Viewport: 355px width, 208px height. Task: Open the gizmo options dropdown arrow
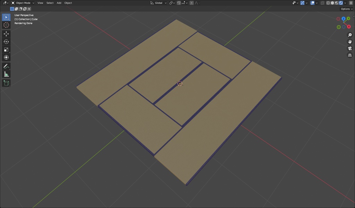click(306, 3)
